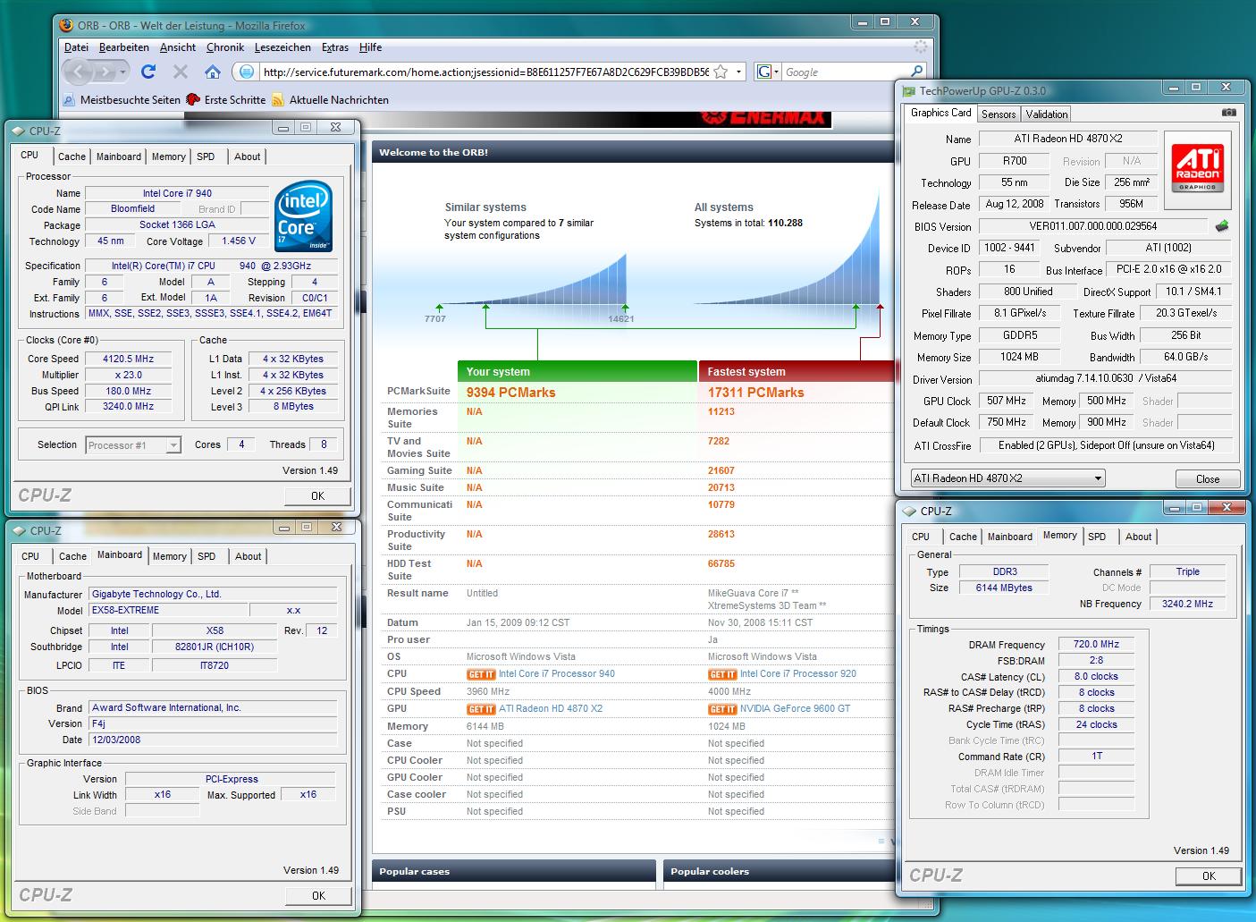Click mainboard model EX58-EXTREME field
Screen dimensions: 1256x922
tap(167, 611)
